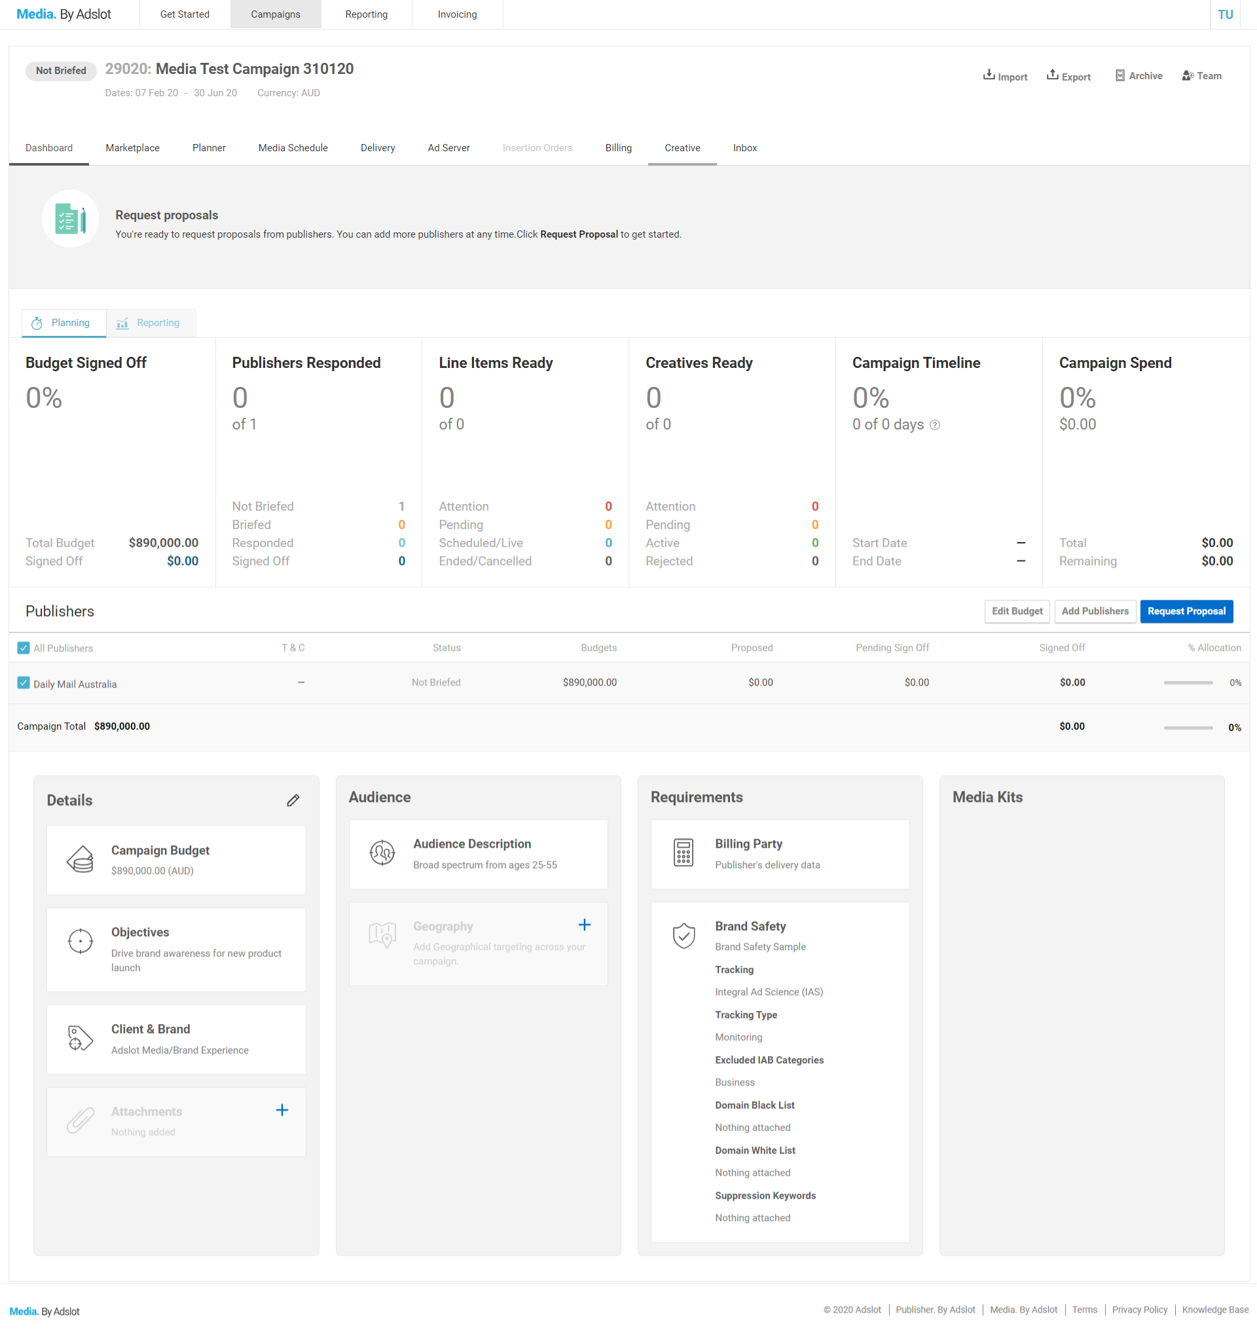Open the Objectives card

(x=176, y=950)
